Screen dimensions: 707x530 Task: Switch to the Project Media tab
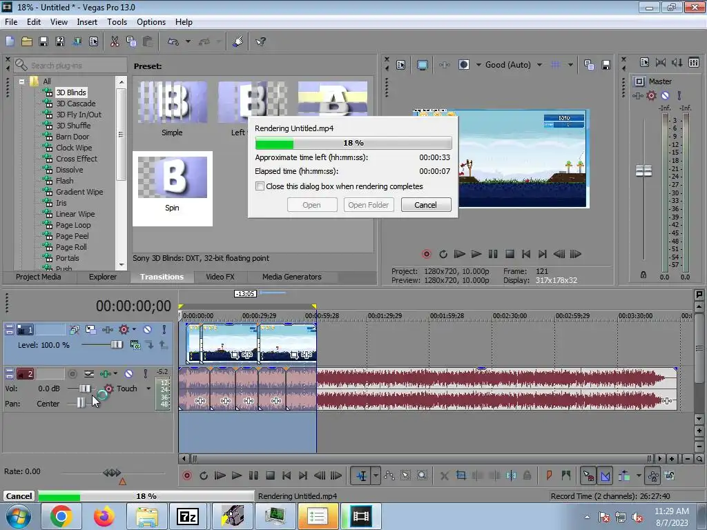coord(39,277)
